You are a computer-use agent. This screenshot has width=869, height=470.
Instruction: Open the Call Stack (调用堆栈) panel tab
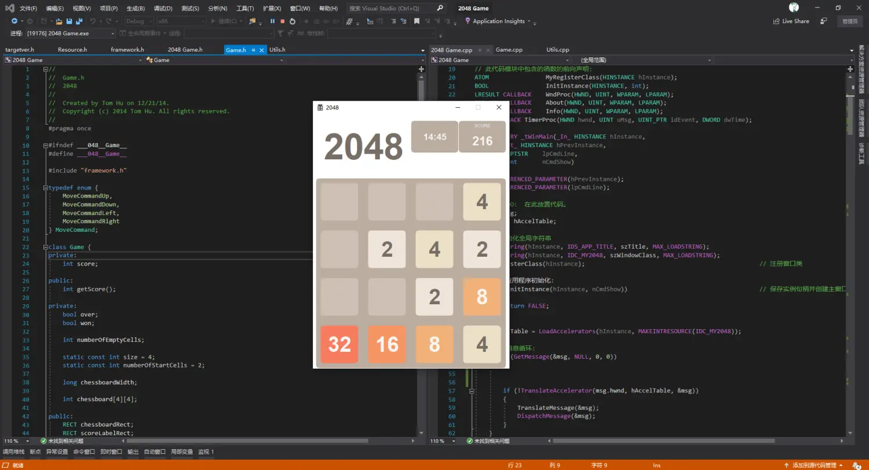click(14, 451)
